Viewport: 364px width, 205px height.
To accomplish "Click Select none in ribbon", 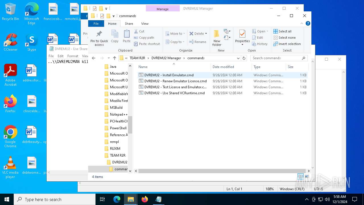I will pyautogui.click(x=284, y=38).
